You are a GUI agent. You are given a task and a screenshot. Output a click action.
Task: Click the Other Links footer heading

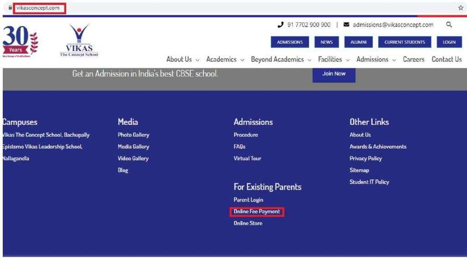(369, 122)
